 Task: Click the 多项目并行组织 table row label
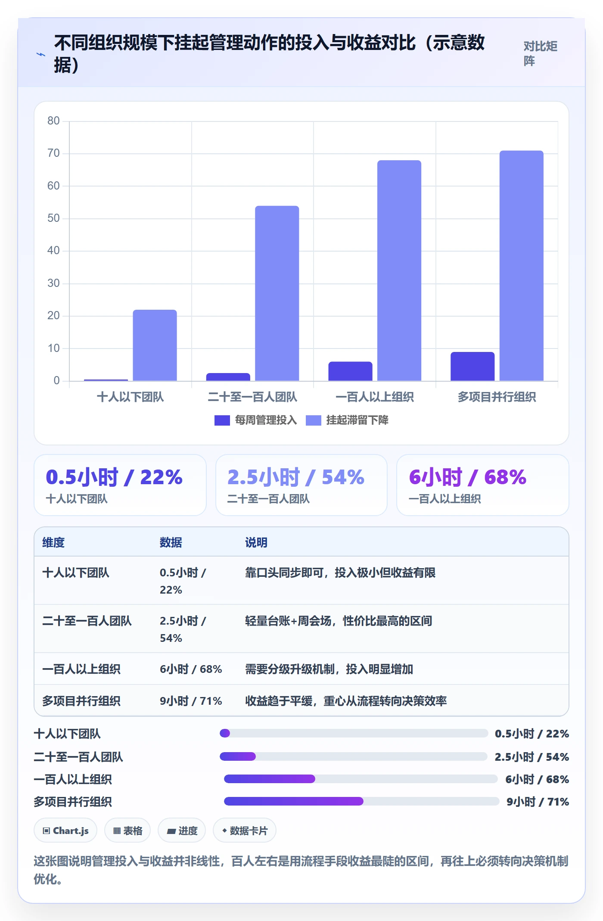point(81,701)
